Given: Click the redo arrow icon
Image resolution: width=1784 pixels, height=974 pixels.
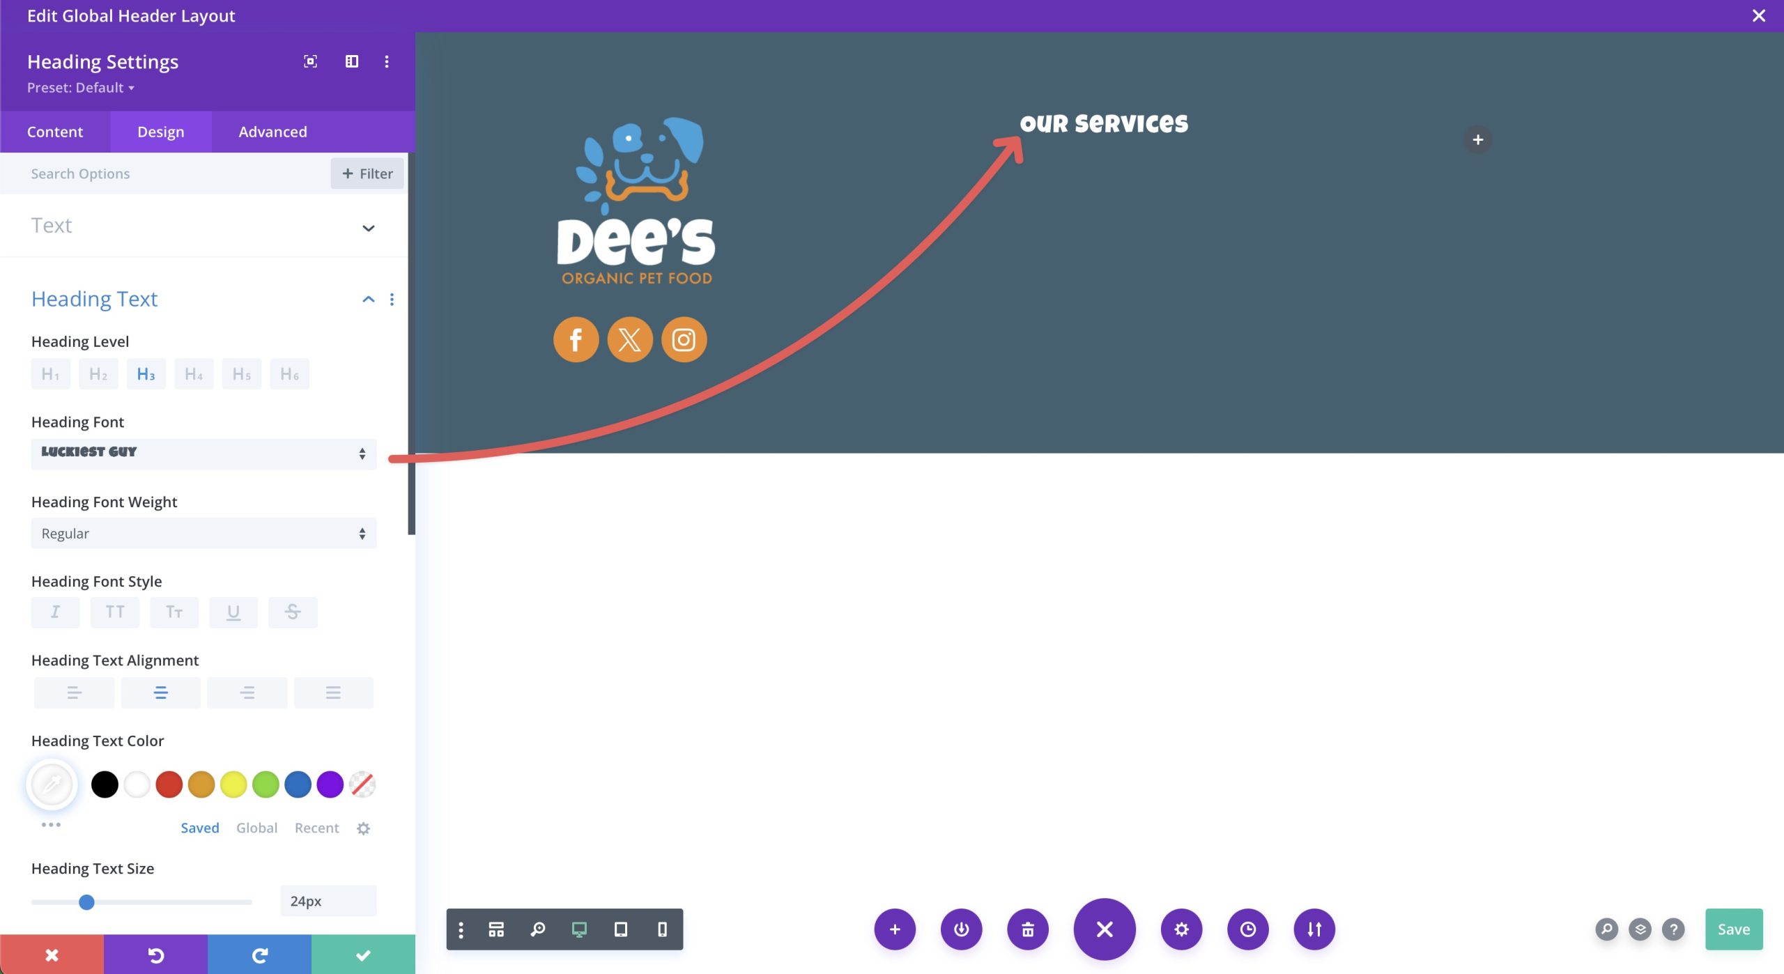Looking at the screenshot, I should (x=258, y=954).
